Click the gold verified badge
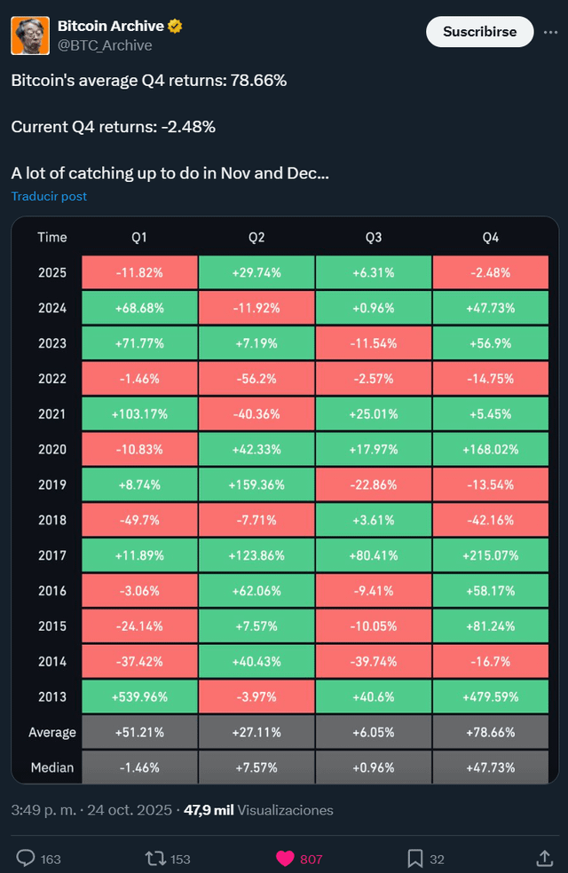The width and height of the screenshot is (568, 873). [x=176, y=27]
